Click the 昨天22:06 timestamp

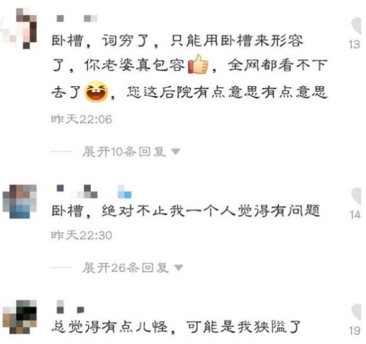coord(82,119)
